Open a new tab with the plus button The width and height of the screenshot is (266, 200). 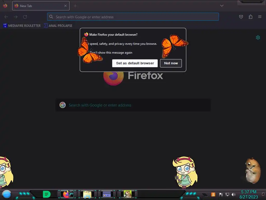tap(75, 6)
